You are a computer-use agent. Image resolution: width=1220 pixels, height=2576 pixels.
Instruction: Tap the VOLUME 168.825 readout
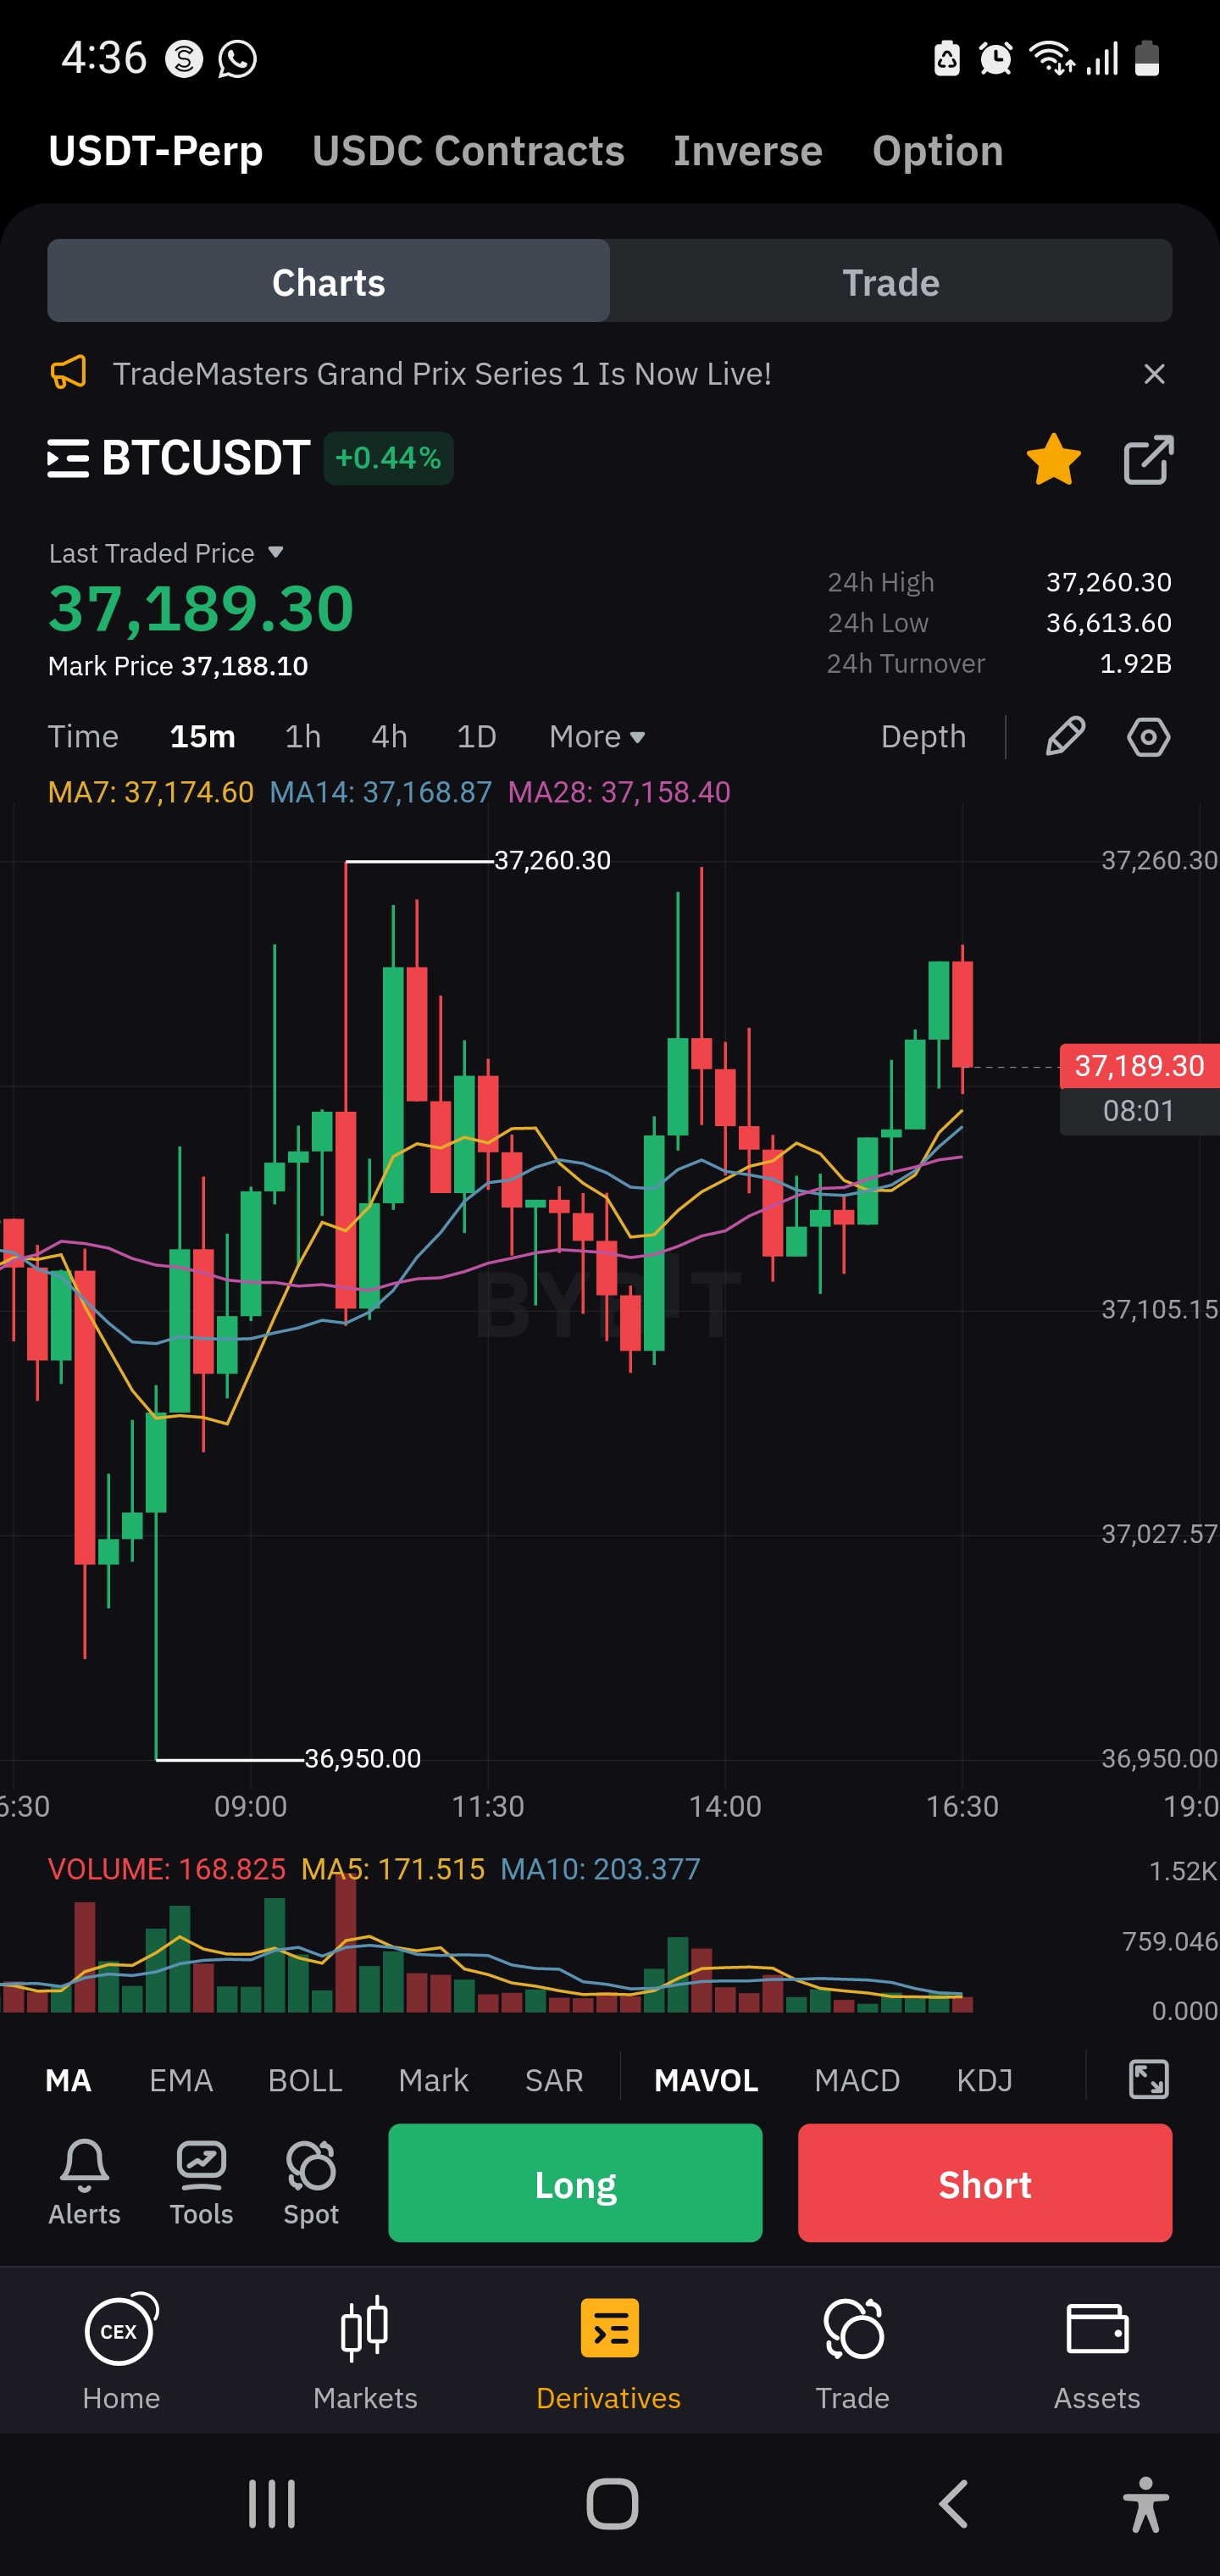tap(167, 1869)
